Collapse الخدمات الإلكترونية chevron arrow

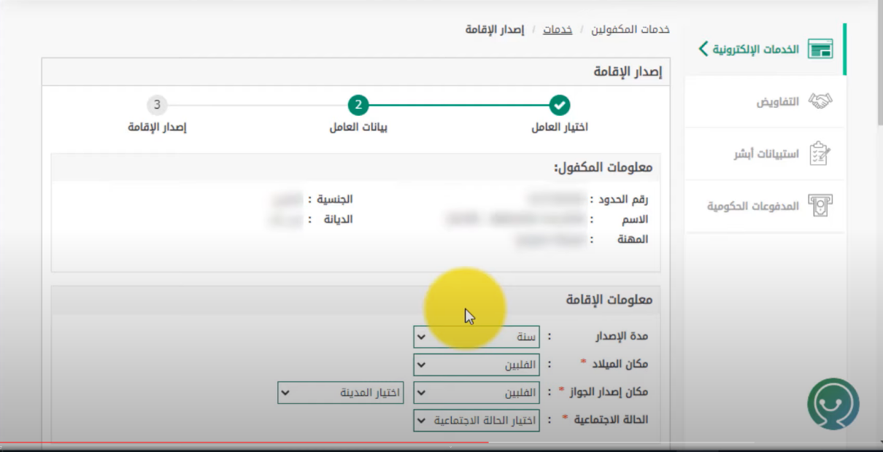point(703,49)
